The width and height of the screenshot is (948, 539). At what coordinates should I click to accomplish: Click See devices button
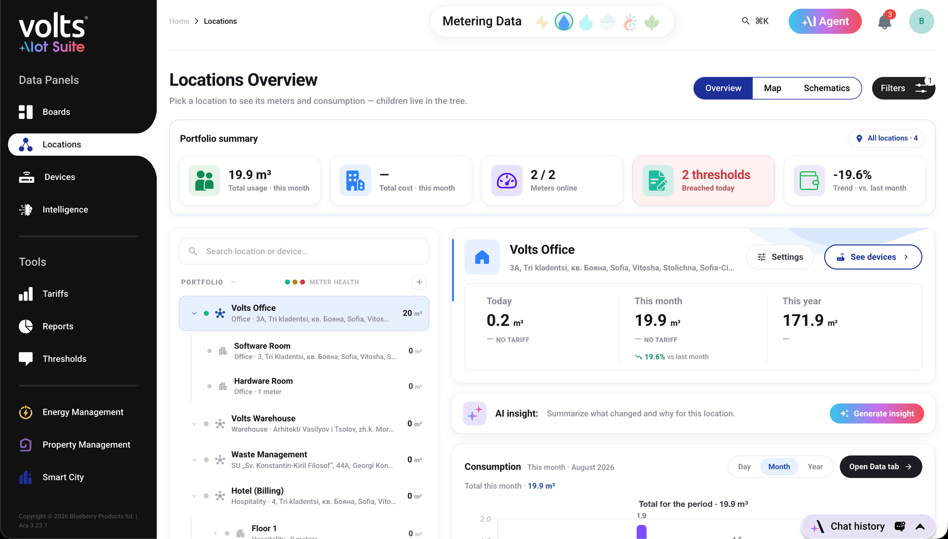(x=873, y=257)
